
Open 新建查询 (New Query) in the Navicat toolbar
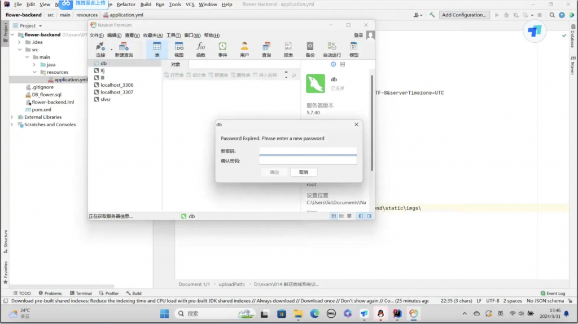point(124,48)
